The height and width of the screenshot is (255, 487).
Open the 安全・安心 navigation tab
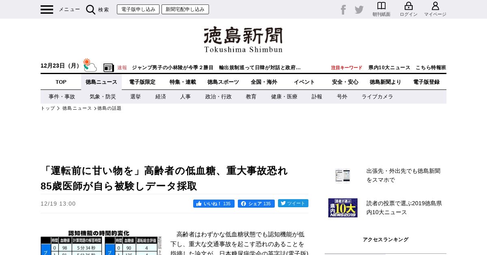[x=345, y=82]
